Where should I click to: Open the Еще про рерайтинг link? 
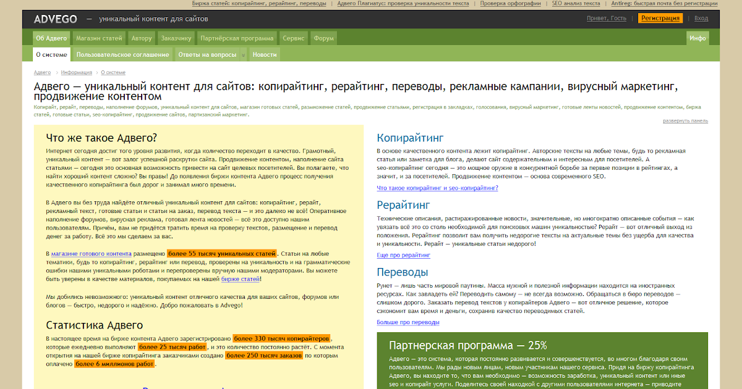(404, 255)
